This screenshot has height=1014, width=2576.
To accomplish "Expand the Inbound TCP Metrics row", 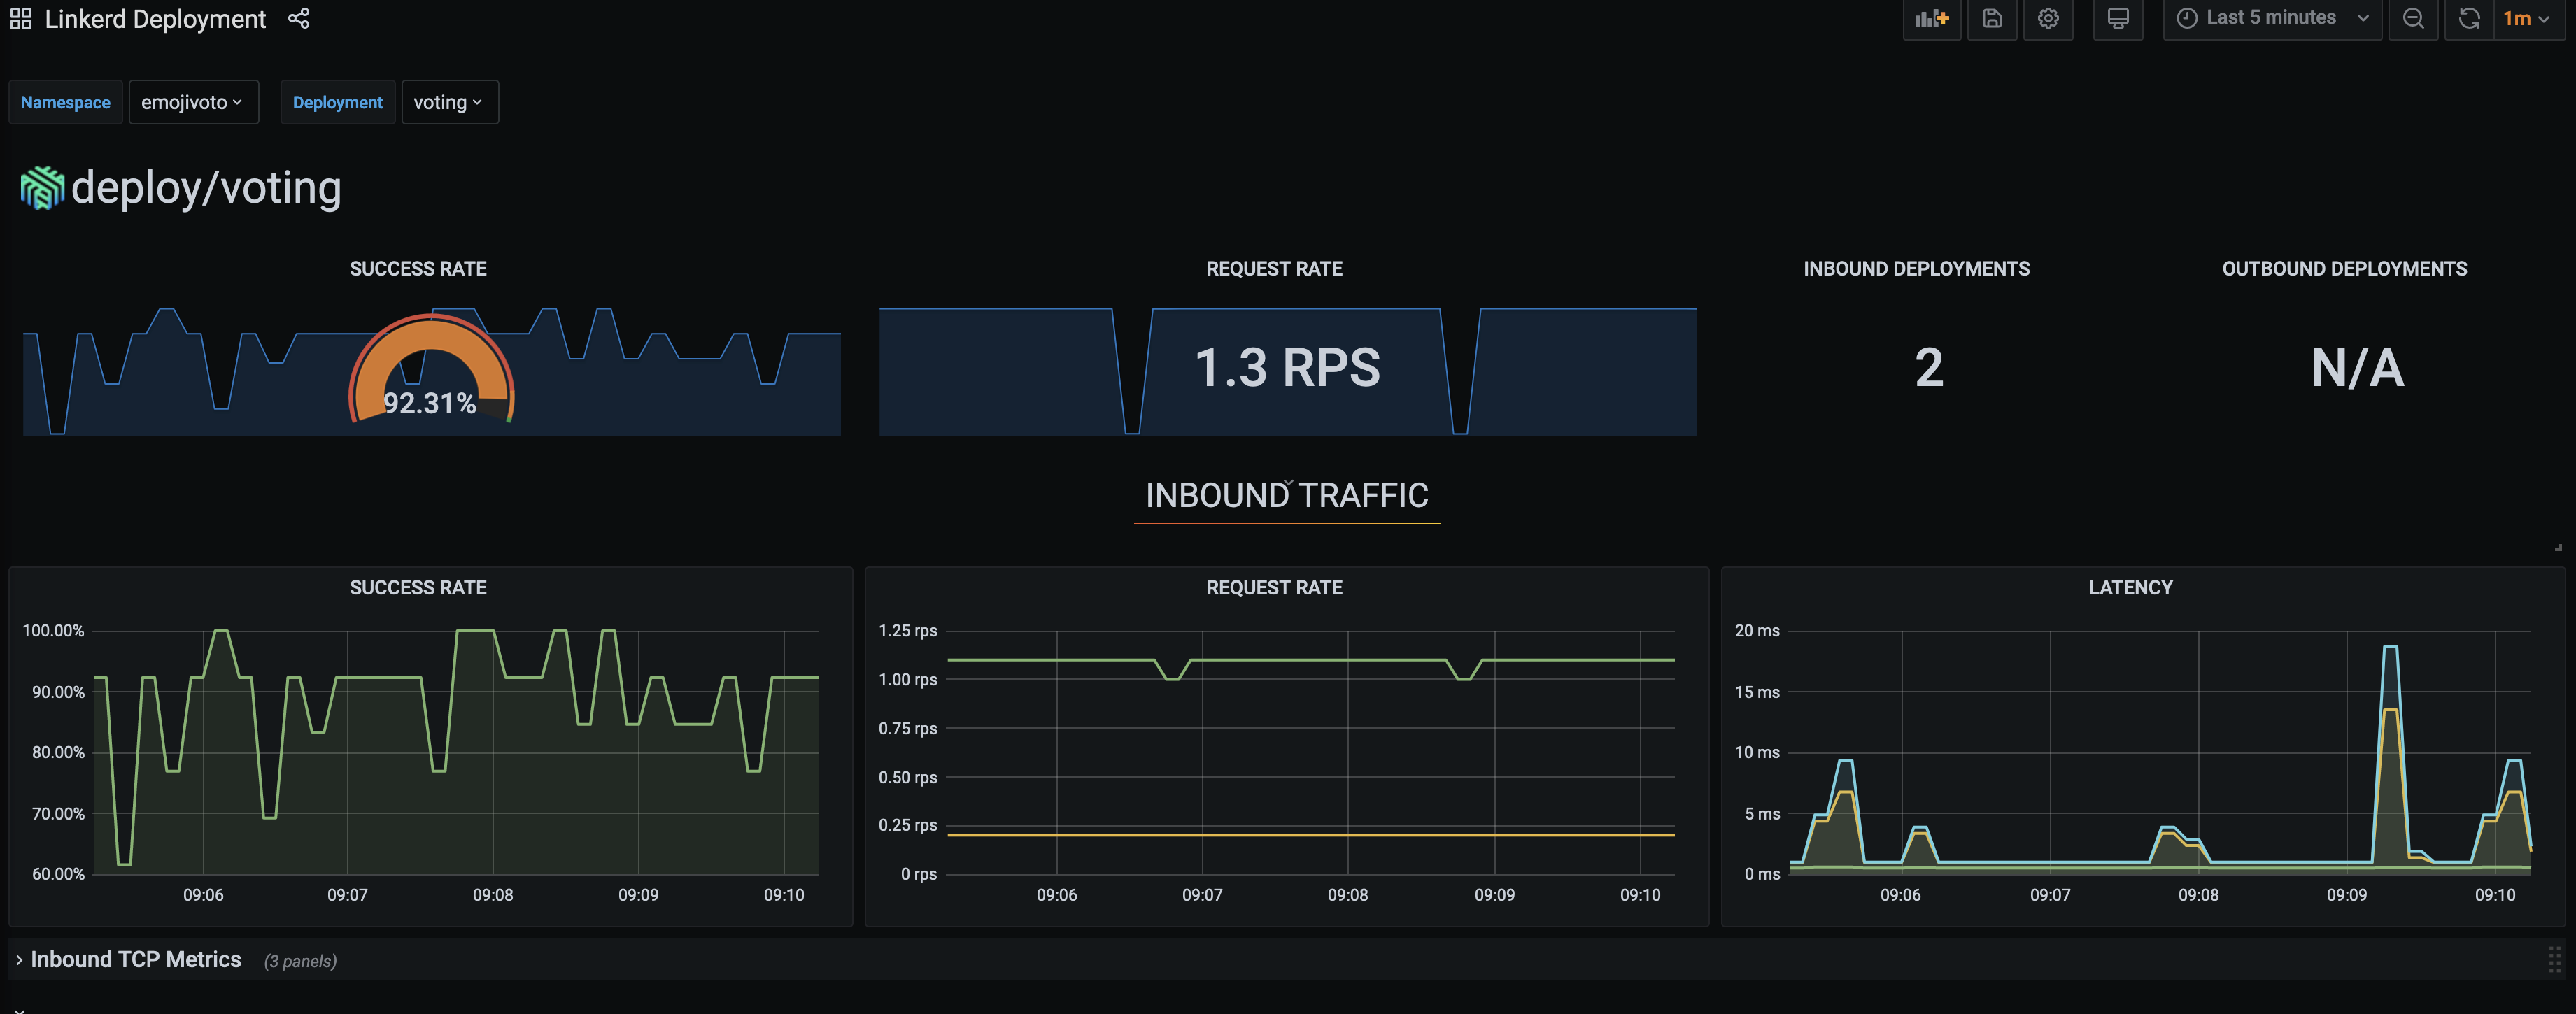I will (x=135, y=960).
